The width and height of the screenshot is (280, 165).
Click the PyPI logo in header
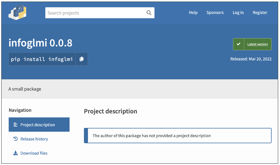[x=18, y=13]
